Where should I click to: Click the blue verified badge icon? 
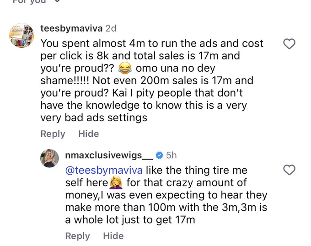coord(159,155)
